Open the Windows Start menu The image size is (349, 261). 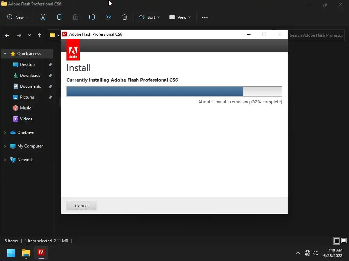tap(11, 253)
